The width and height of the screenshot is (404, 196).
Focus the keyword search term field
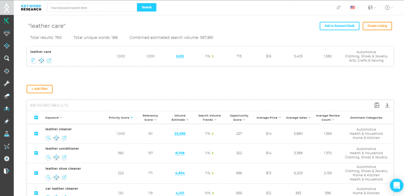92,8
